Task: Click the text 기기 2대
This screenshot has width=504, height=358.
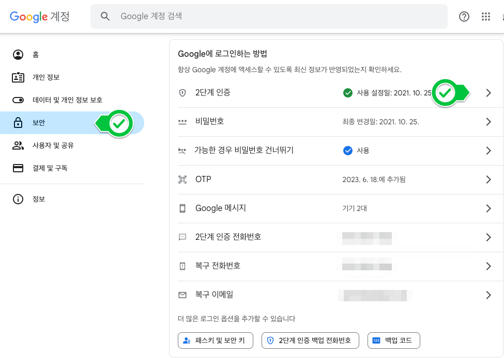Action: [x=355, y=208]
